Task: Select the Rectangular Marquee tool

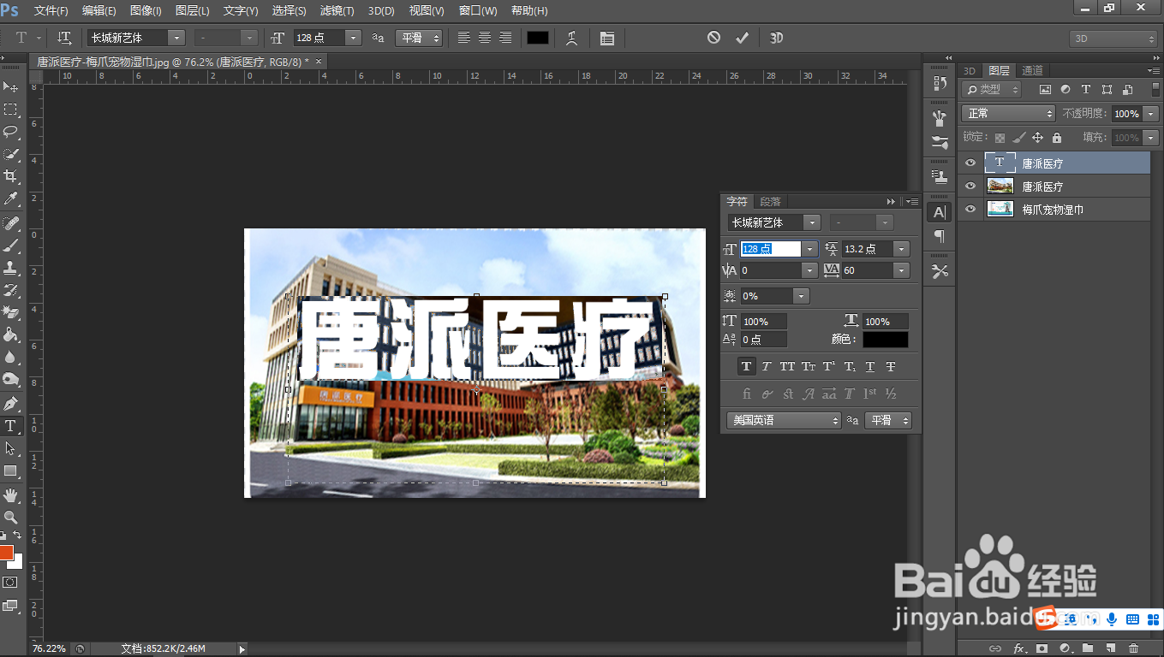Action: 11,109
